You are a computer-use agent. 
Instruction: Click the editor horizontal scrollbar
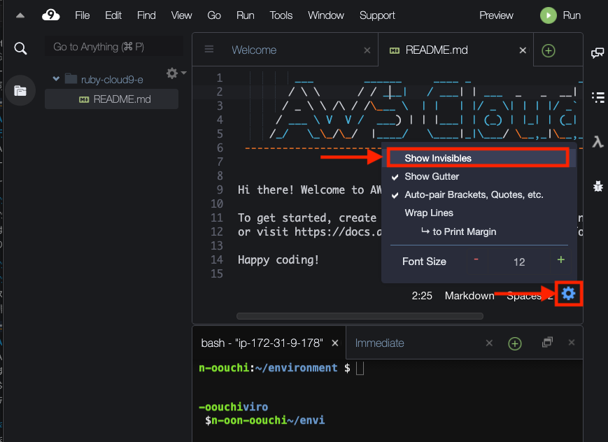pyautogui.click(x=360, y=316)
